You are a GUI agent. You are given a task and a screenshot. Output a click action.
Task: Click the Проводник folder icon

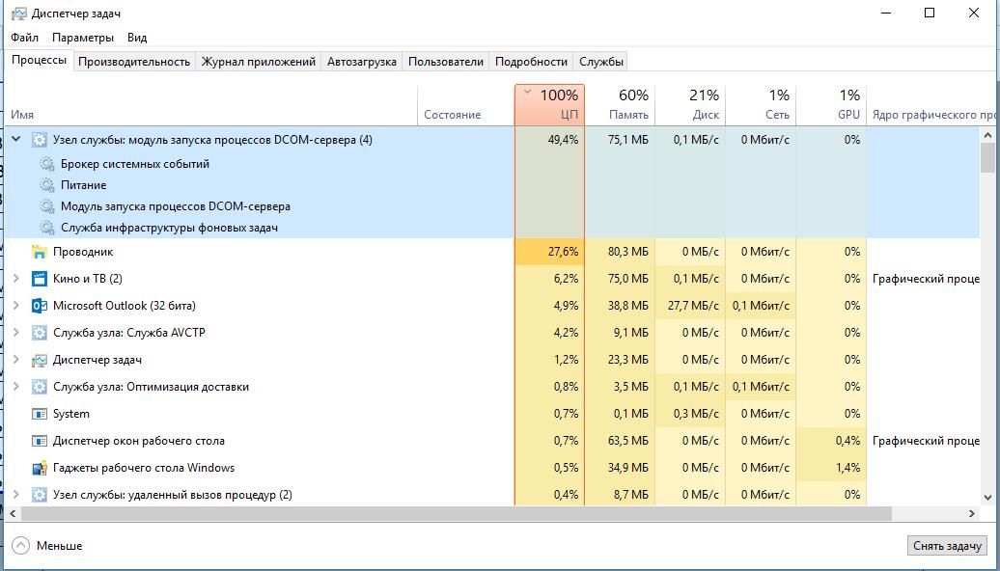(39, 252)
